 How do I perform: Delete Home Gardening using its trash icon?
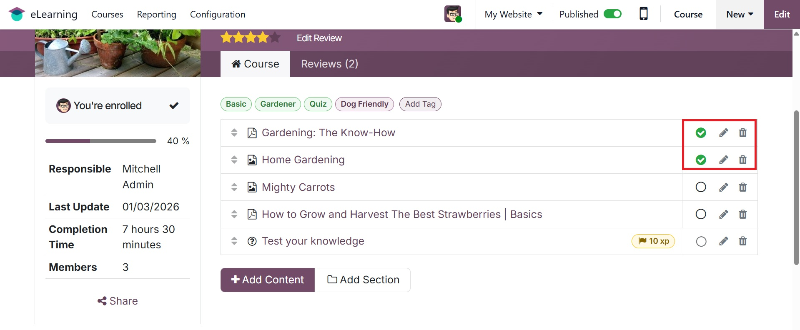click(742, 160)
